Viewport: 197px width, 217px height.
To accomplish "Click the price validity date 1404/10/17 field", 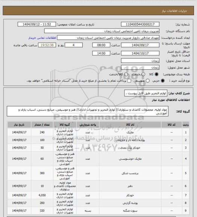I will click(x=140, y=53).
